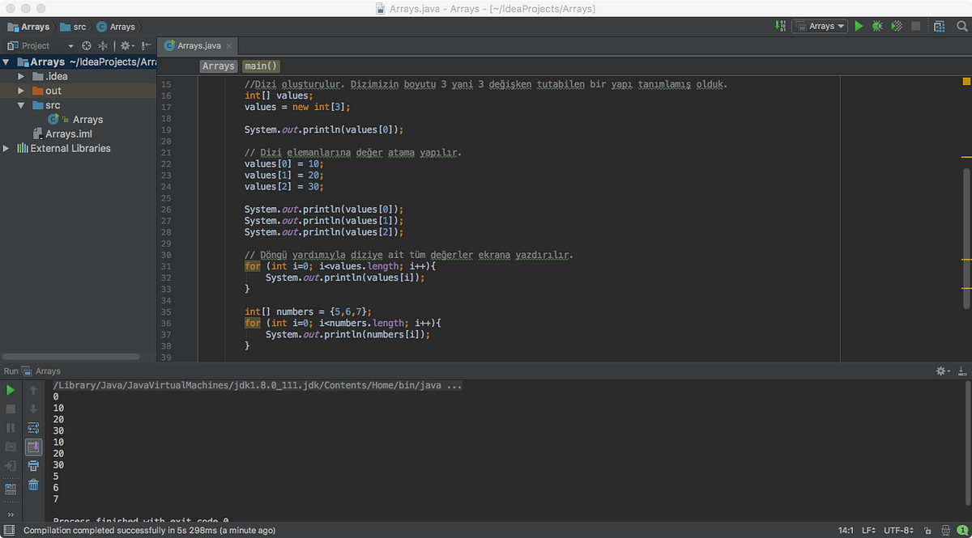Print the console output
This screenshot has width=972, height=538.
point(33,466)
